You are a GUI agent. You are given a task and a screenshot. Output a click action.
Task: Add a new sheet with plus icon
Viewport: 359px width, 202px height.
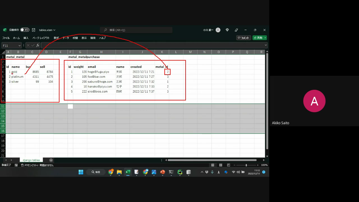click(51, 160)
